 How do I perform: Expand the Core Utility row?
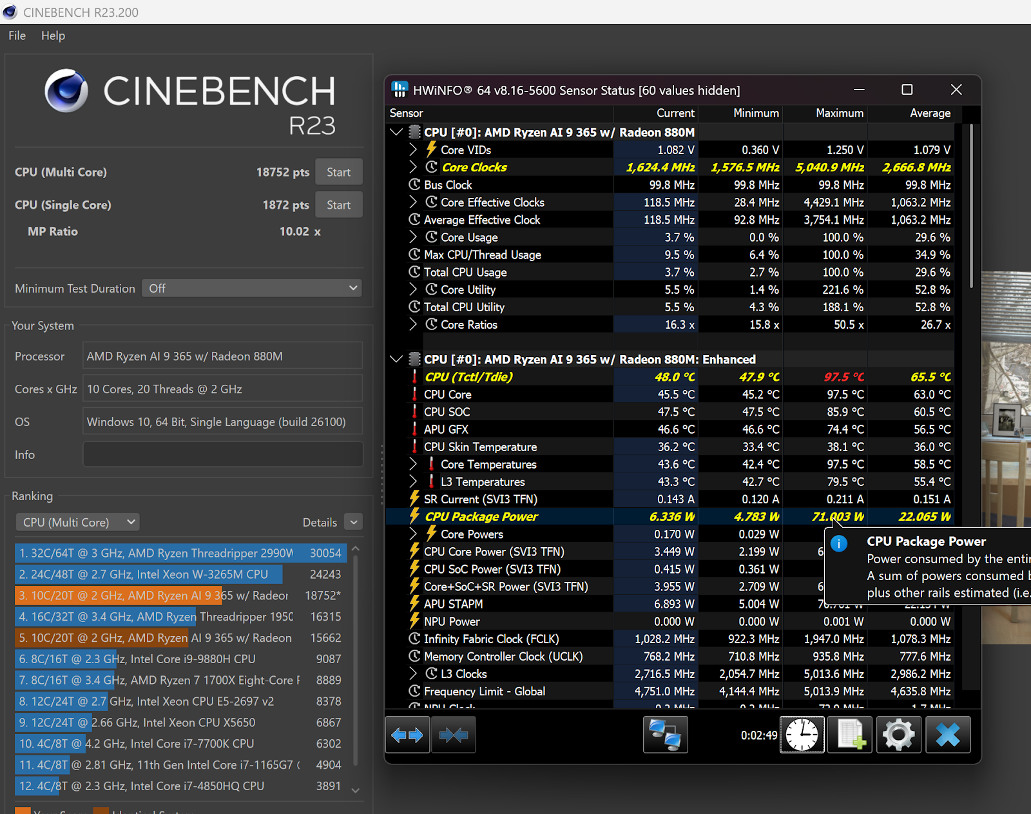[413, 289]
